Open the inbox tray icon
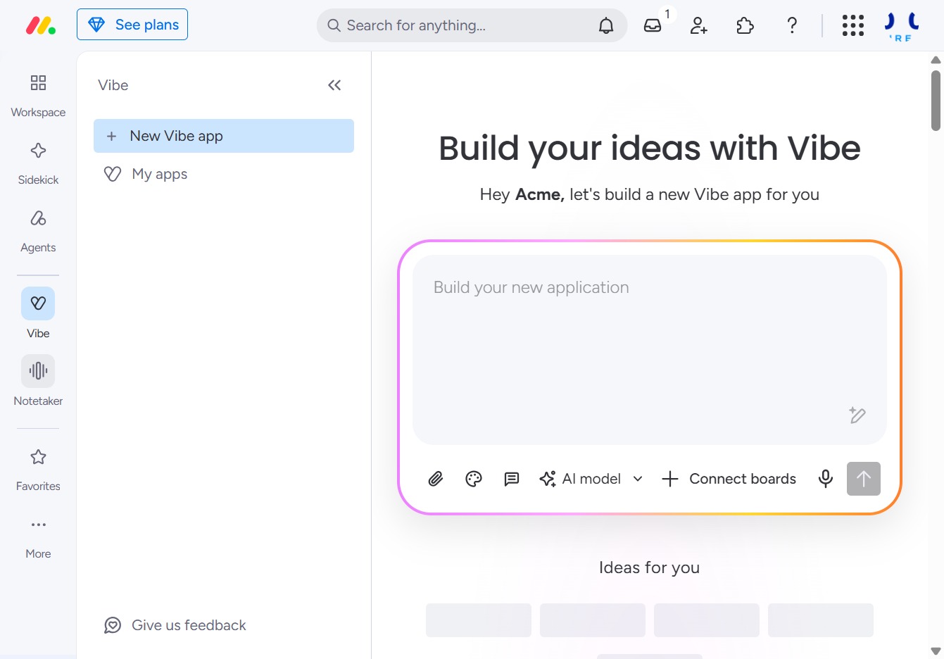Image resolution: width=944 pixels, height=659 pixels. point(653,25)
